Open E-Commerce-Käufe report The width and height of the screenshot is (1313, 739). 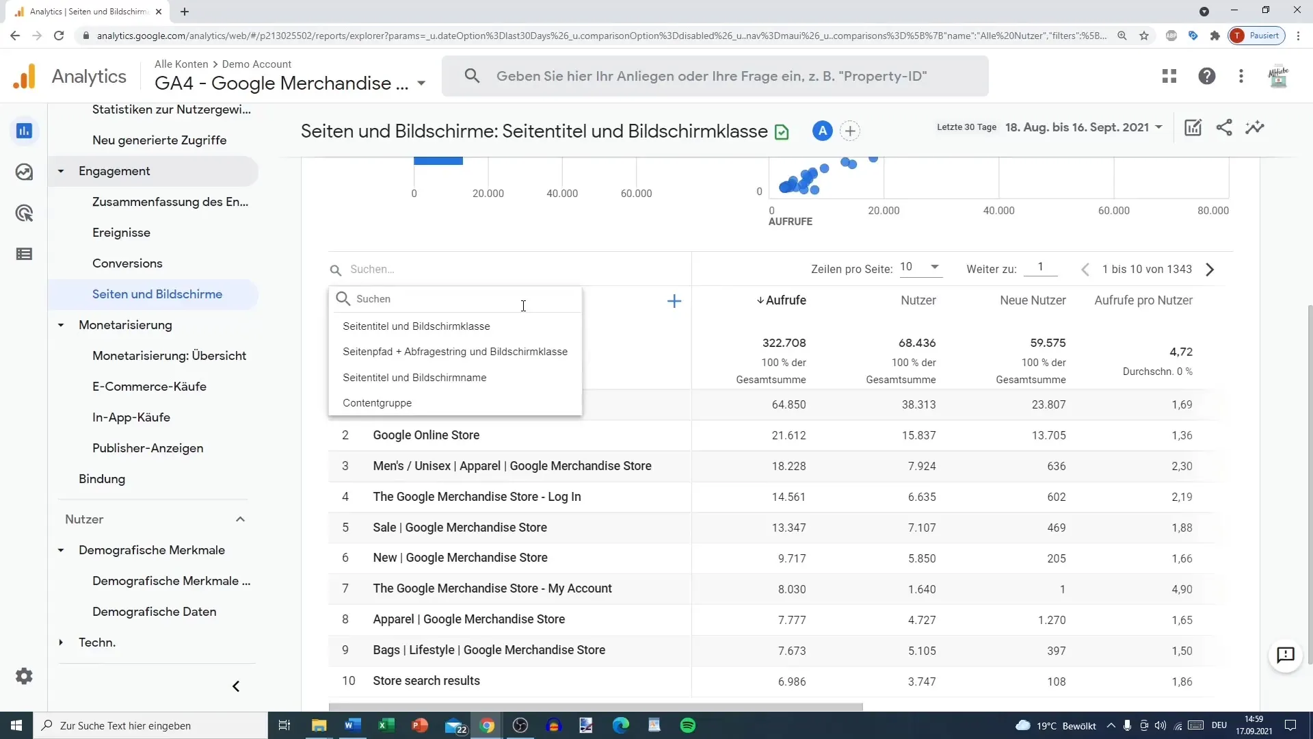coord(149,387)
